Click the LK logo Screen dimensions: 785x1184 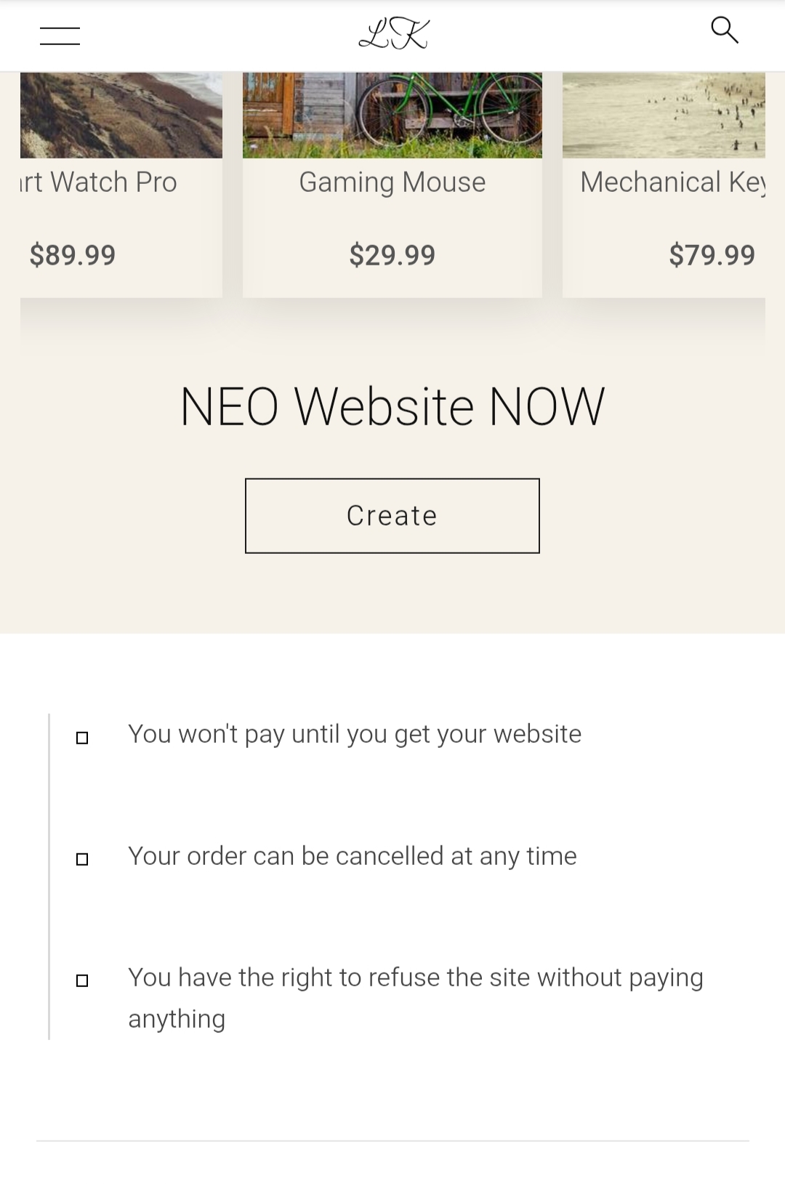click(x=393, y=34)
